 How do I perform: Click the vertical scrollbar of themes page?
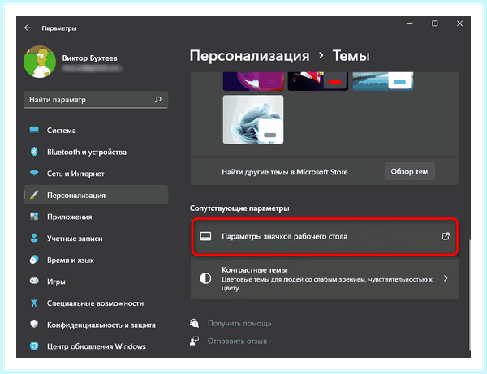coord(470,294)
